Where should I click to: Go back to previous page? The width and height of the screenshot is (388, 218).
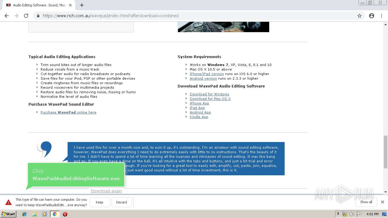coord(7,16)
